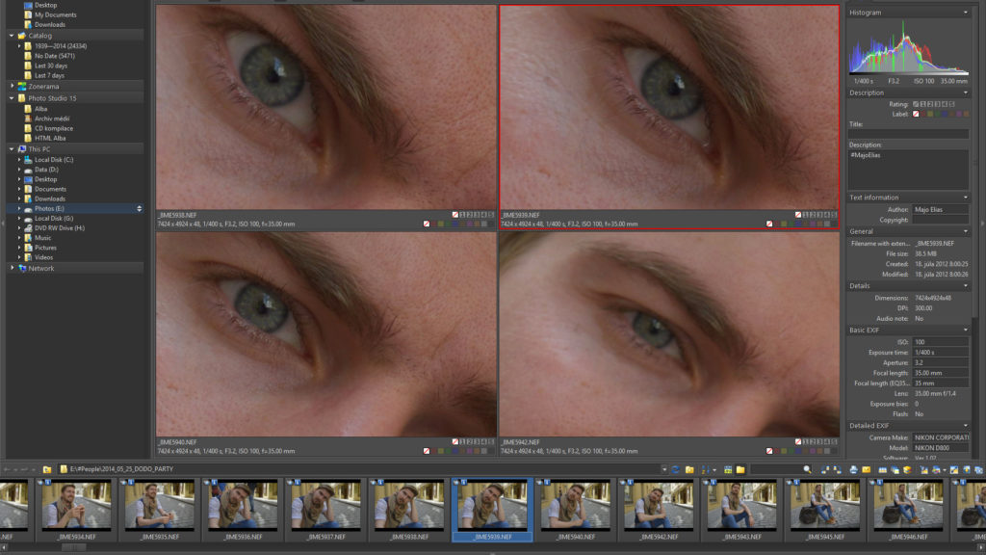Open Last 30 days catalog item
Viewport: 986px width, 555px height.
(50, 66)
